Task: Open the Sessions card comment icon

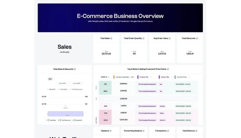Action: tap(111, 131)
